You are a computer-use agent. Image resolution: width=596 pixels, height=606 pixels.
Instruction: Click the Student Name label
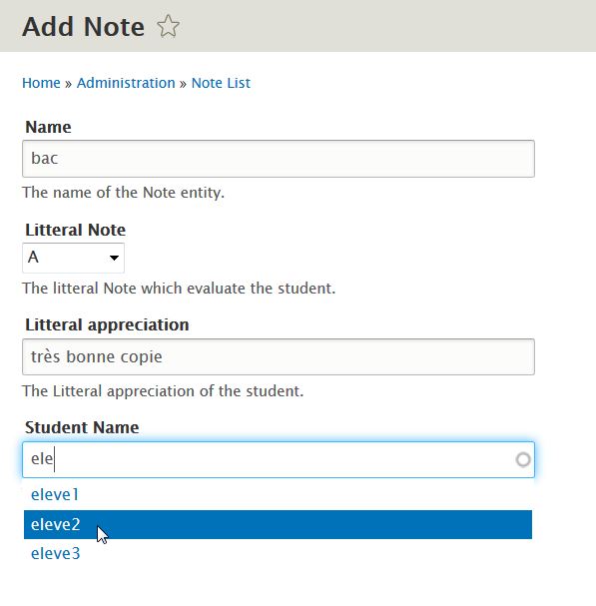[x=82, y=427]
